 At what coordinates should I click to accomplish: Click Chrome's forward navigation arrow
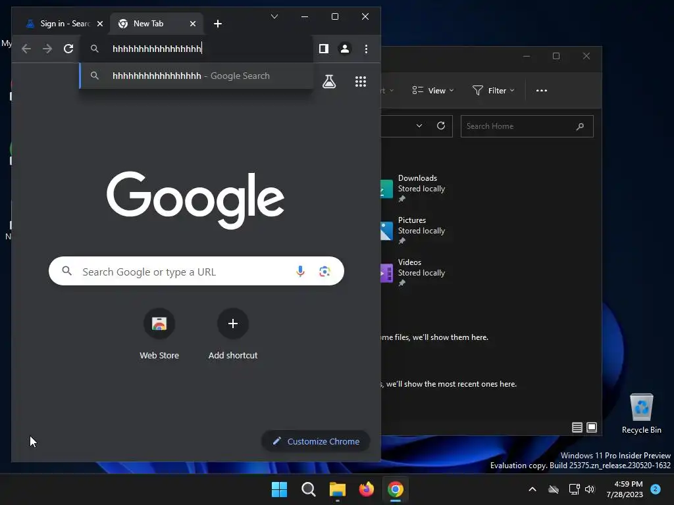click(x=47, y=49)
